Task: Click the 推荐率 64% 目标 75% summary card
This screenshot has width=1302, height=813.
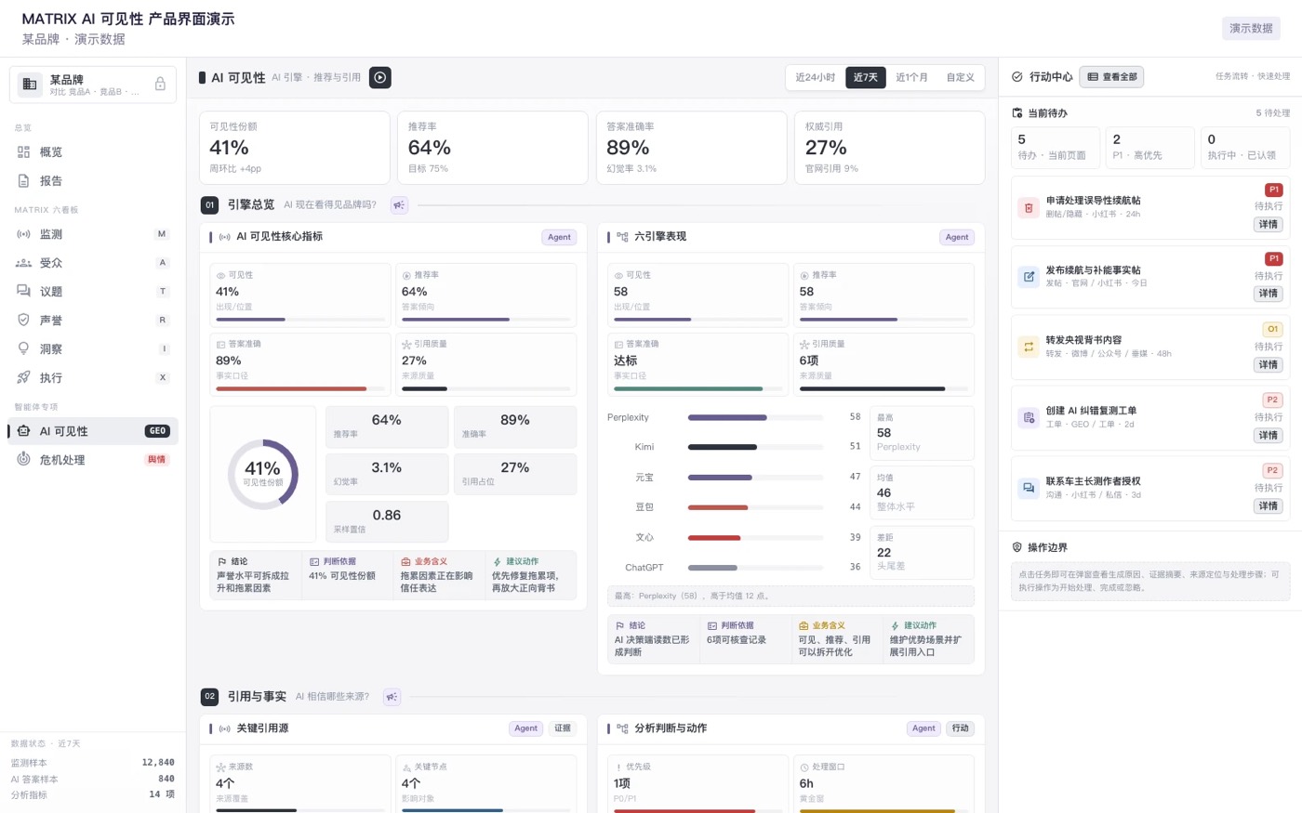Action: coord(493,148)
